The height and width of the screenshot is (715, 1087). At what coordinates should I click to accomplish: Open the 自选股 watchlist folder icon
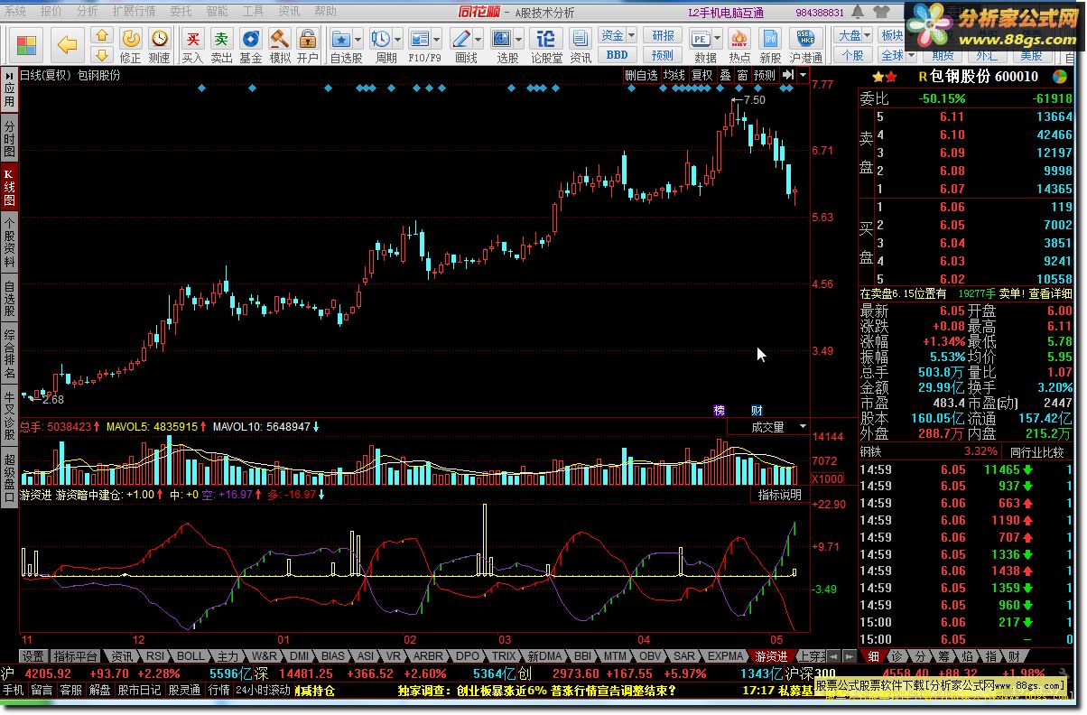coord(341,40)
